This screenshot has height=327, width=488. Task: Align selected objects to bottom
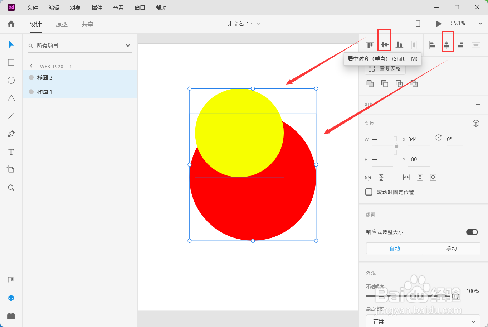coord(399,45)
